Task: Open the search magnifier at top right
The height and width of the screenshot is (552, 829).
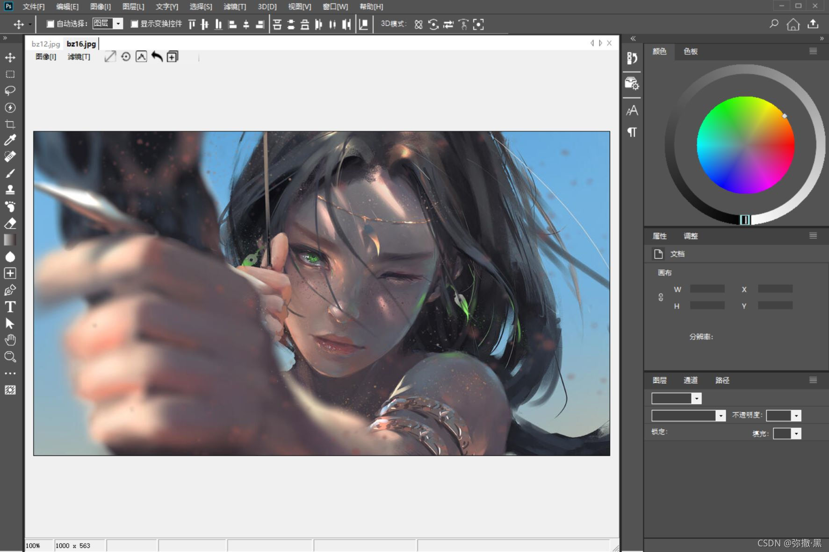Action: [774, 24]
